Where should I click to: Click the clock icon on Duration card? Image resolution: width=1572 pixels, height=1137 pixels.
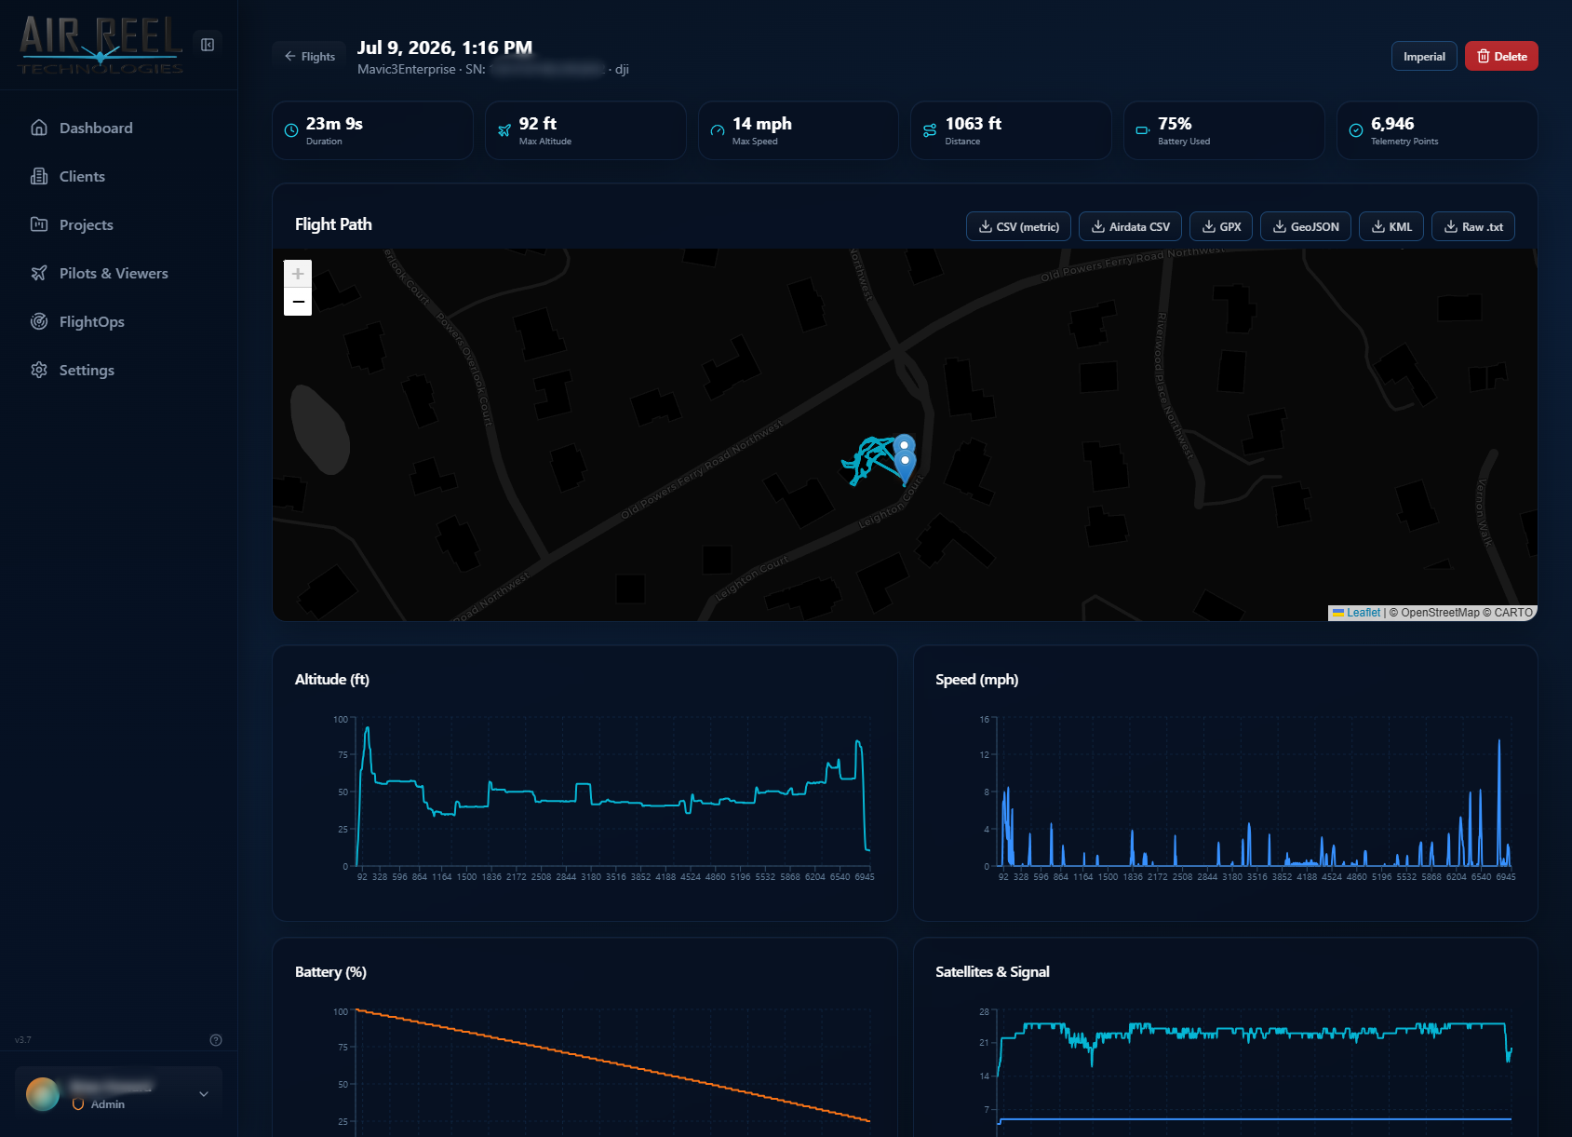pyautogui.click(x=291, y=130)
